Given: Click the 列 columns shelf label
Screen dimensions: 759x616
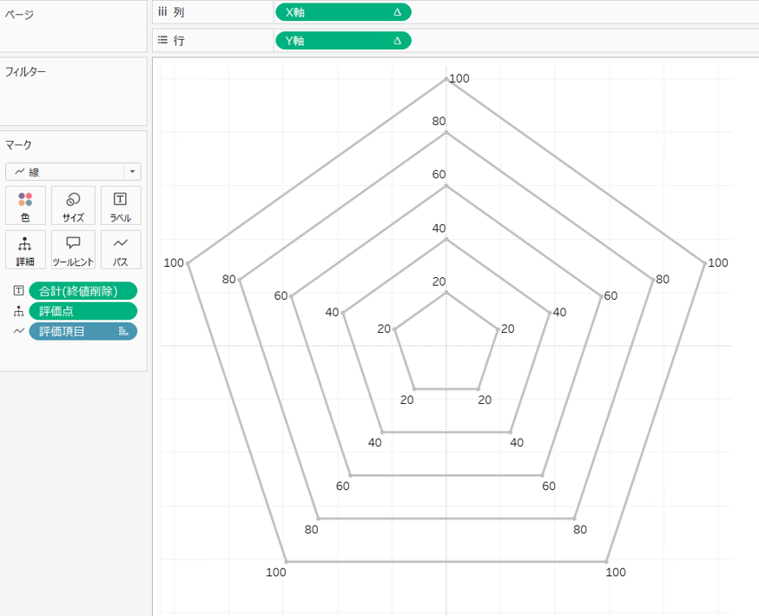Looking at the screenshot, I should pos(179,12).
